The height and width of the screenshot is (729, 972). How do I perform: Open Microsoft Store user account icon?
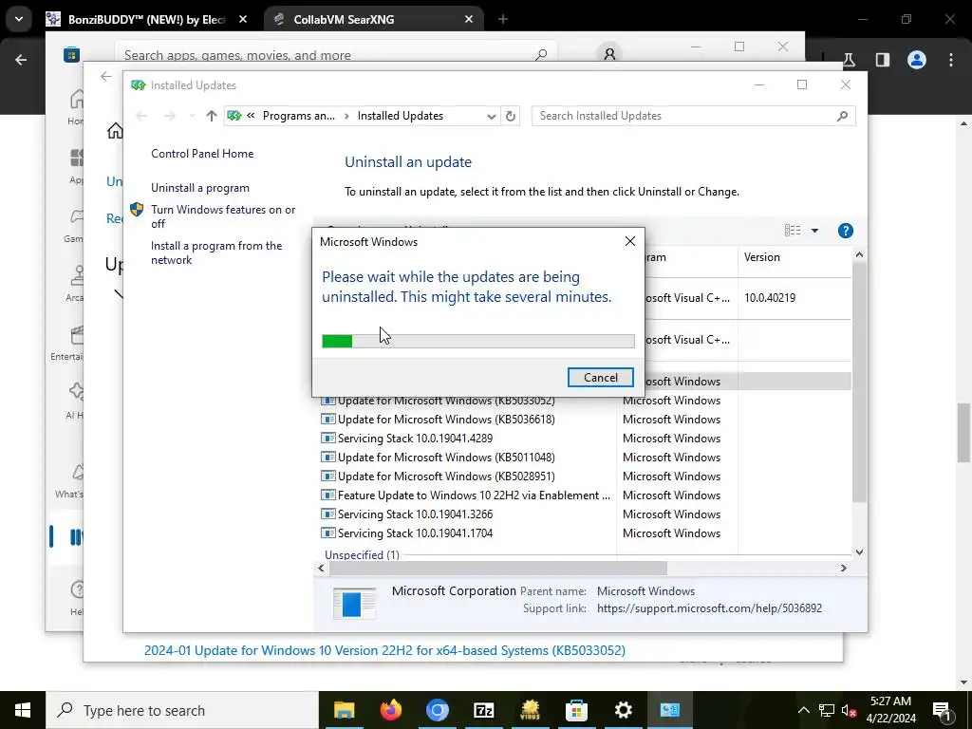point(609,54)
